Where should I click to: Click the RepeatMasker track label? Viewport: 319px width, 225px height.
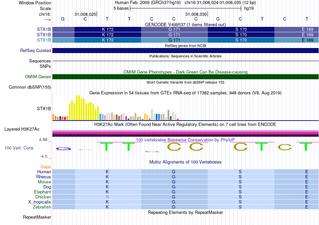[37, 217]
